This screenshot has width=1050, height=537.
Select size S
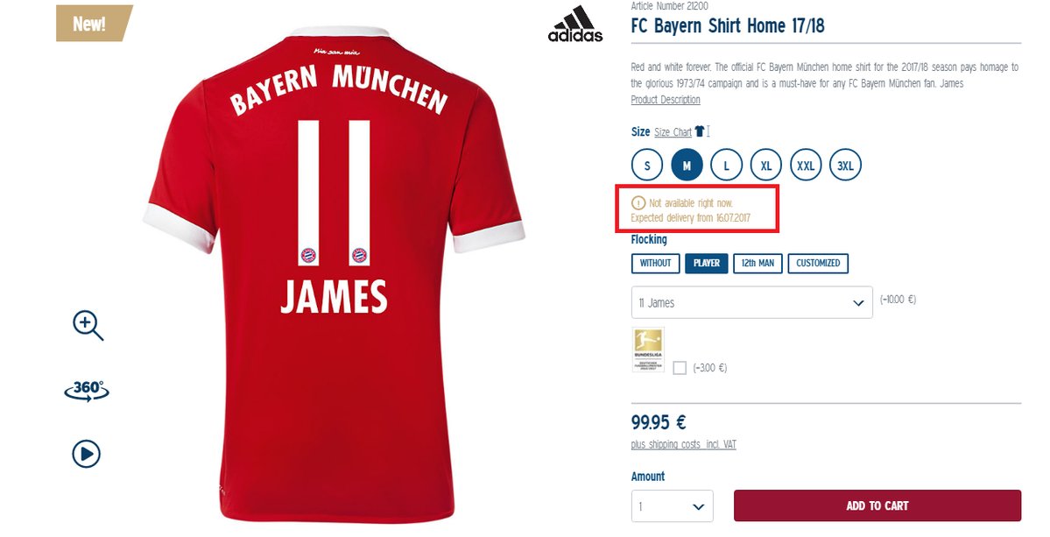point(647,166)
